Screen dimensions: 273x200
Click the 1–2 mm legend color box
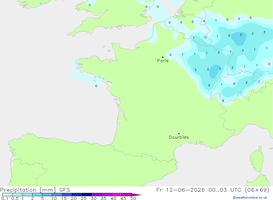pyautogui.click(x=27, y=195)
